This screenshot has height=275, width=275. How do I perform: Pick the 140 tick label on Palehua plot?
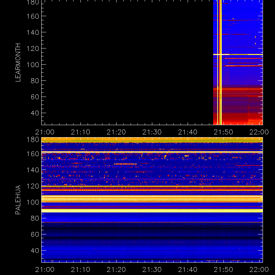click(x=33, y=170)
